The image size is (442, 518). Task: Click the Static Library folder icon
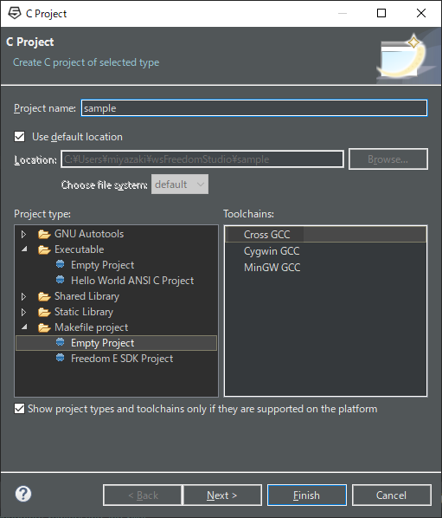coord(44,312)
